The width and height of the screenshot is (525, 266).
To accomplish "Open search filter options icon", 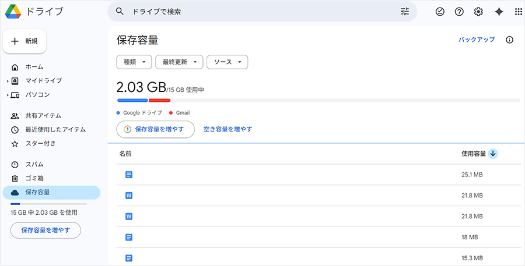I will pos(405,12).
